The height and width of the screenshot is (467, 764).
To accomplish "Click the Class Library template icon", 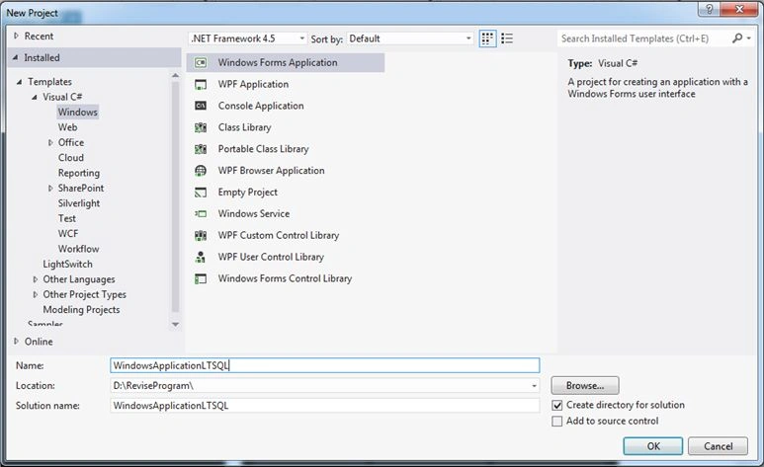I will (x=201, y=127).
